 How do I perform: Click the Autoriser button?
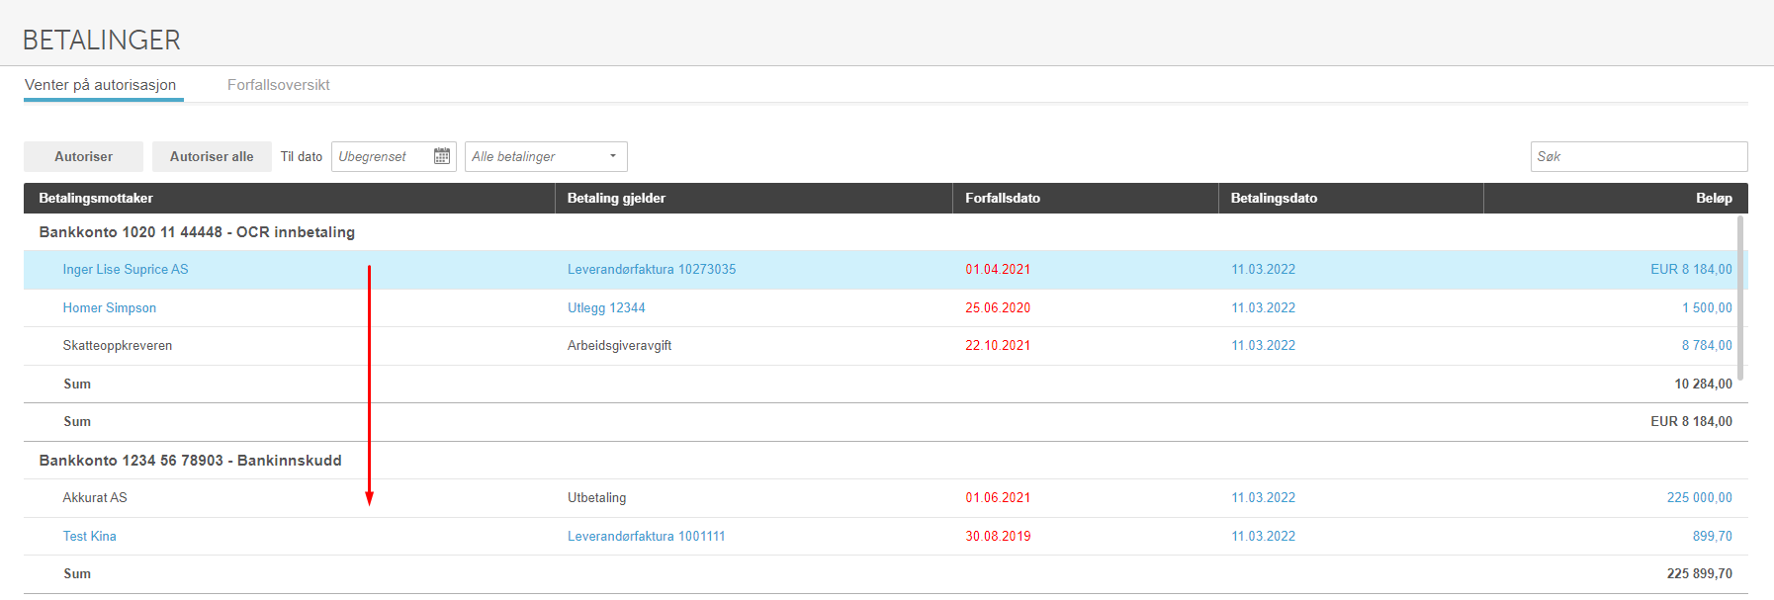pyautogui.click(x=83, y=156)
